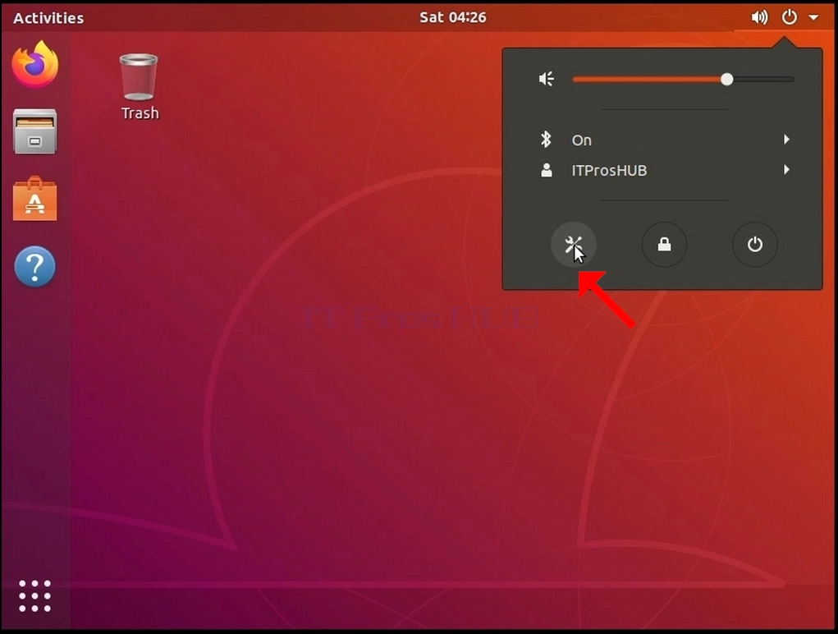Viewport: 838px width, 634px height.
Task: Open Ubuntu Software store icon
Action: pyautogui.click(x=34, y=198)
